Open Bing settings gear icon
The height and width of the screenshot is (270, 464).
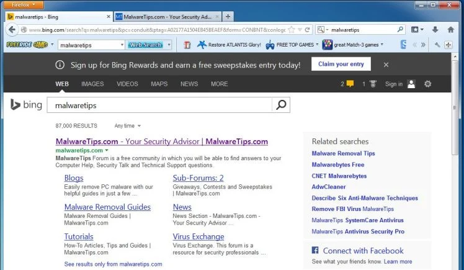coord(427,84)
